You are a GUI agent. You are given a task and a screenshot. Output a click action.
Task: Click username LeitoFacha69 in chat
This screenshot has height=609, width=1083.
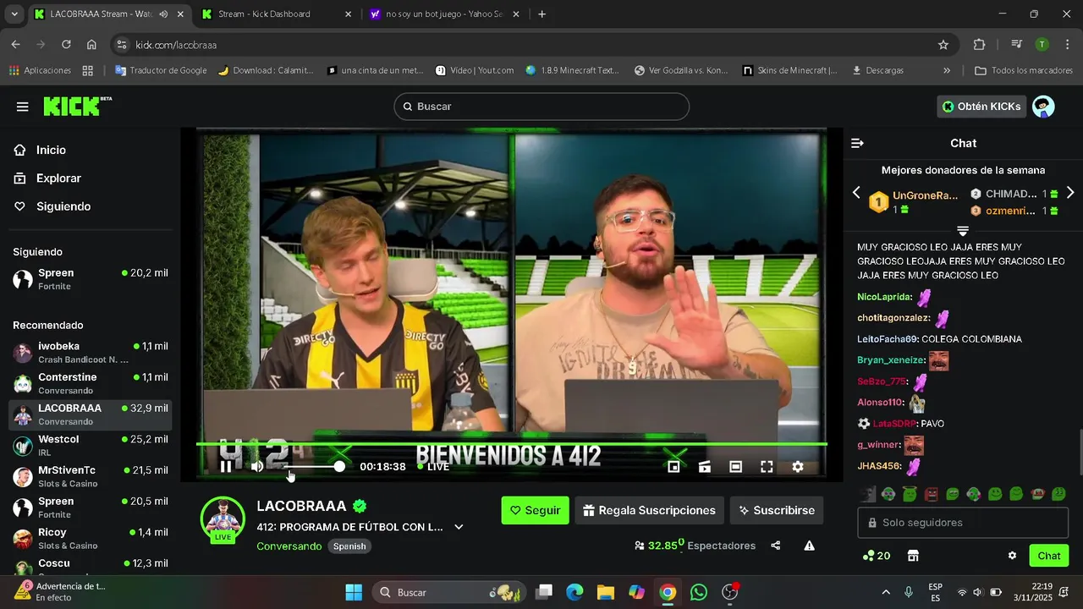click(x=887, y=339)
